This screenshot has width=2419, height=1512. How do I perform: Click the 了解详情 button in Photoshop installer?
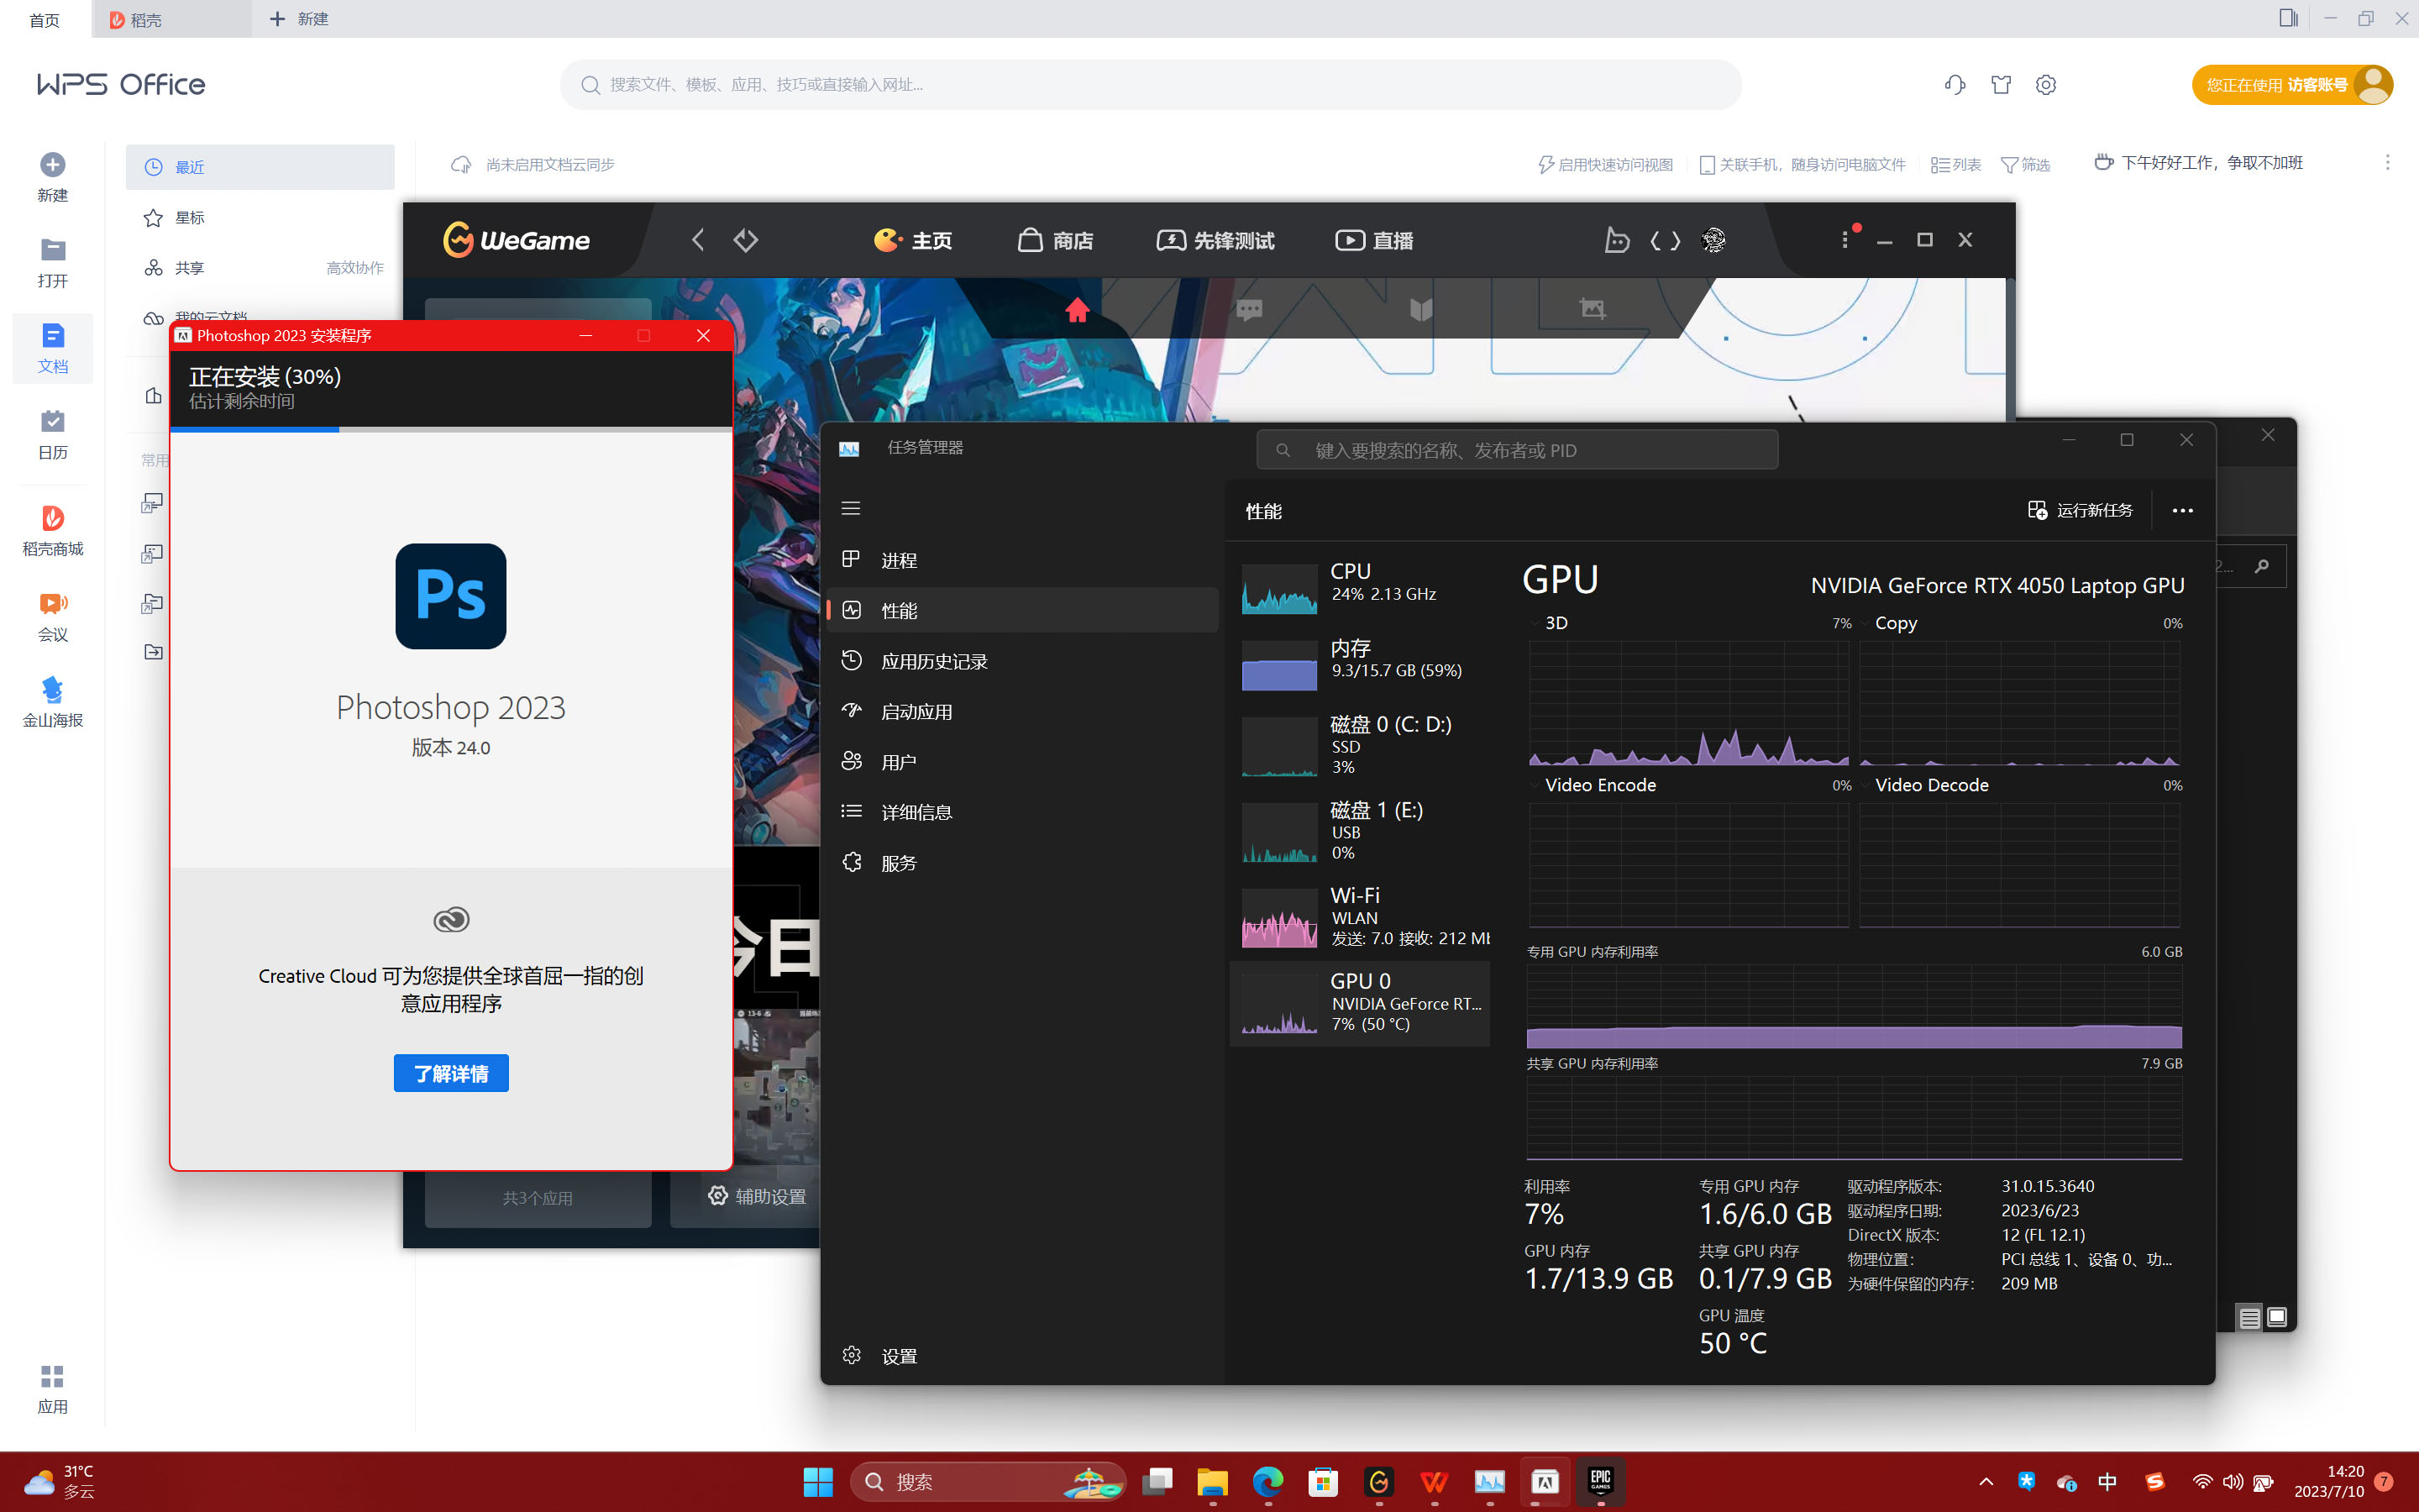[x=451, y=1073]
